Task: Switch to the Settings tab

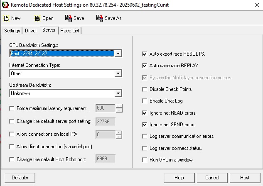Action: click(x=12, y=31)
